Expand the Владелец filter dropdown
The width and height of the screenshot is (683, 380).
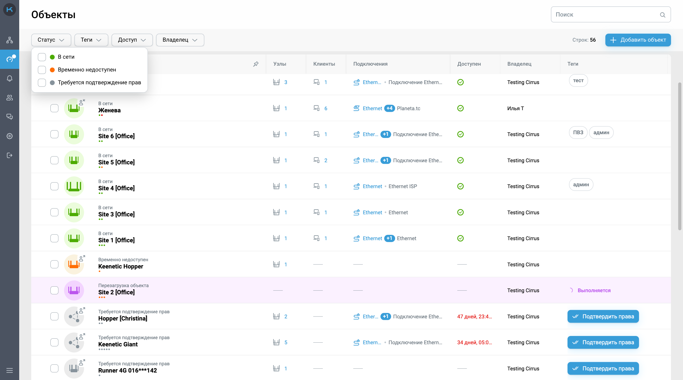180,40
